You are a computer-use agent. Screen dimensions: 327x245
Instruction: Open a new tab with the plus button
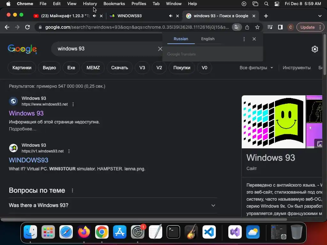[266, 16]
